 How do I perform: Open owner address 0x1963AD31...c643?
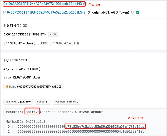point(43,4)
